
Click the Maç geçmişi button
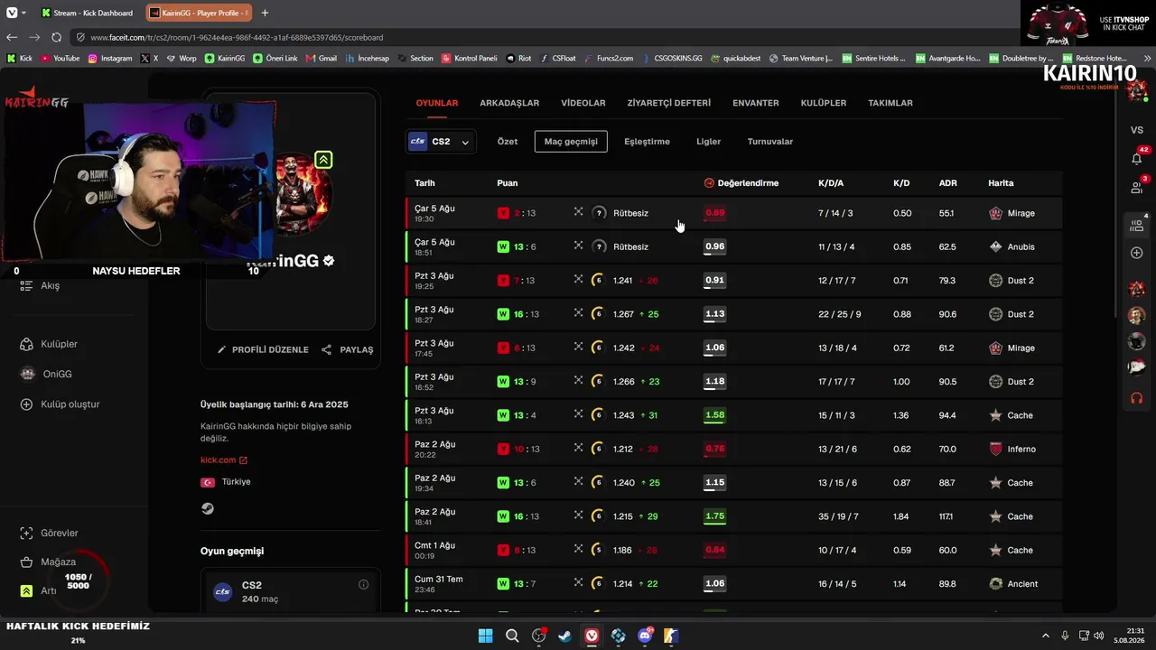pyautogui.click(x=571, y=142)
